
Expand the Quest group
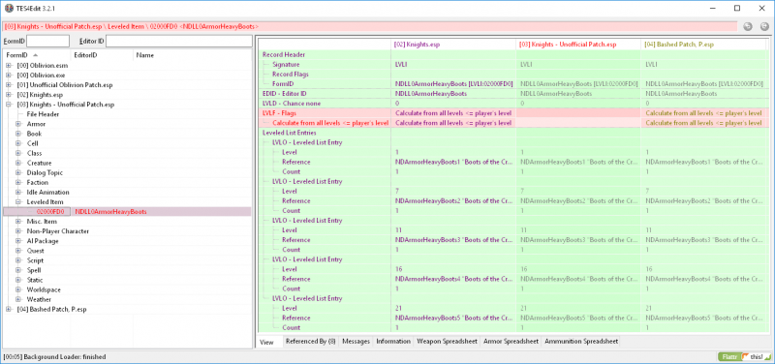point(18,251)
